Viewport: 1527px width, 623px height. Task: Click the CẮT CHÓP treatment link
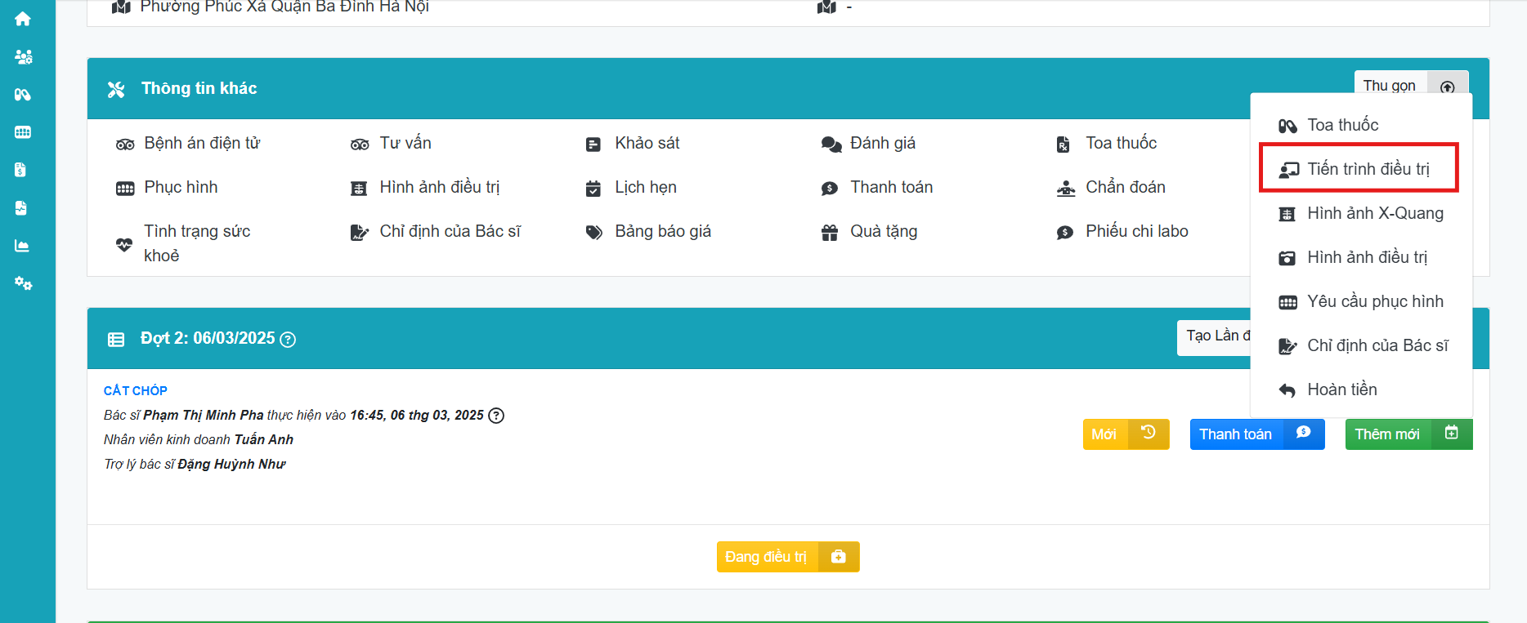tap(136, 390)
